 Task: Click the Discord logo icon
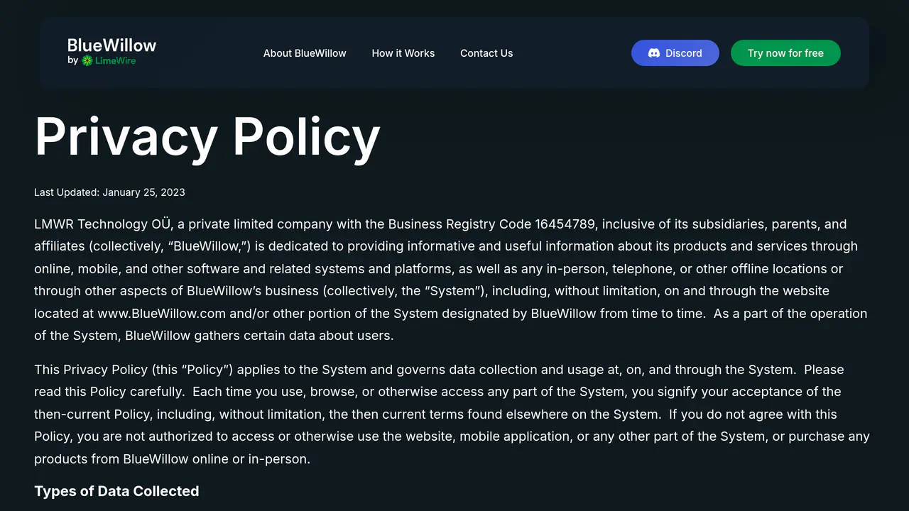(x=654, y=53)
